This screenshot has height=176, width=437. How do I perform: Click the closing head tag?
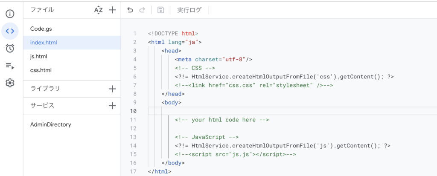point(173,94)
